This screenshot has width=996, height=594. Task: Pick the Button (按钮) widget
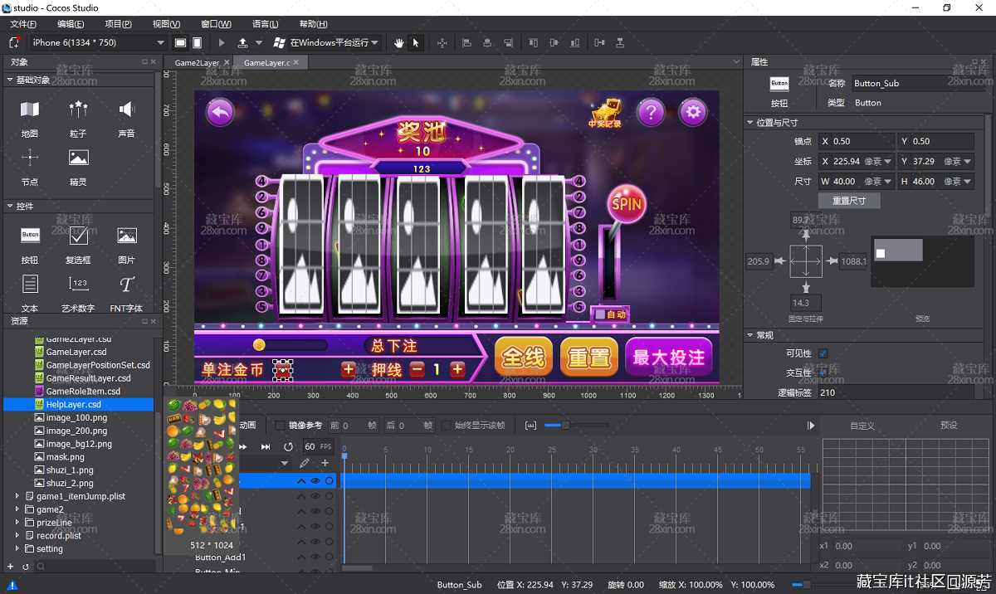click(30, 236)
